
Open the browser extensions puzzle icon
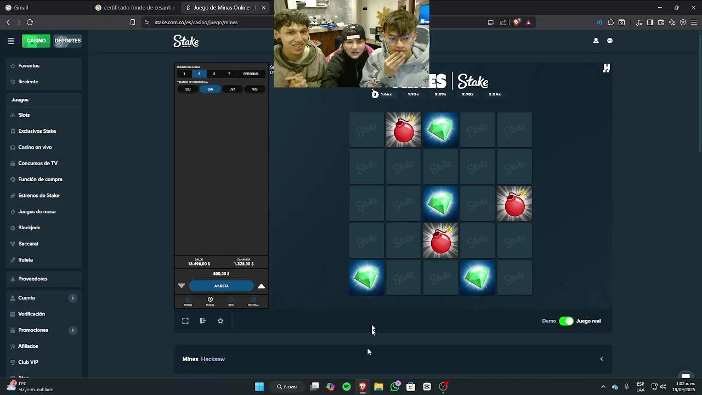610,22
